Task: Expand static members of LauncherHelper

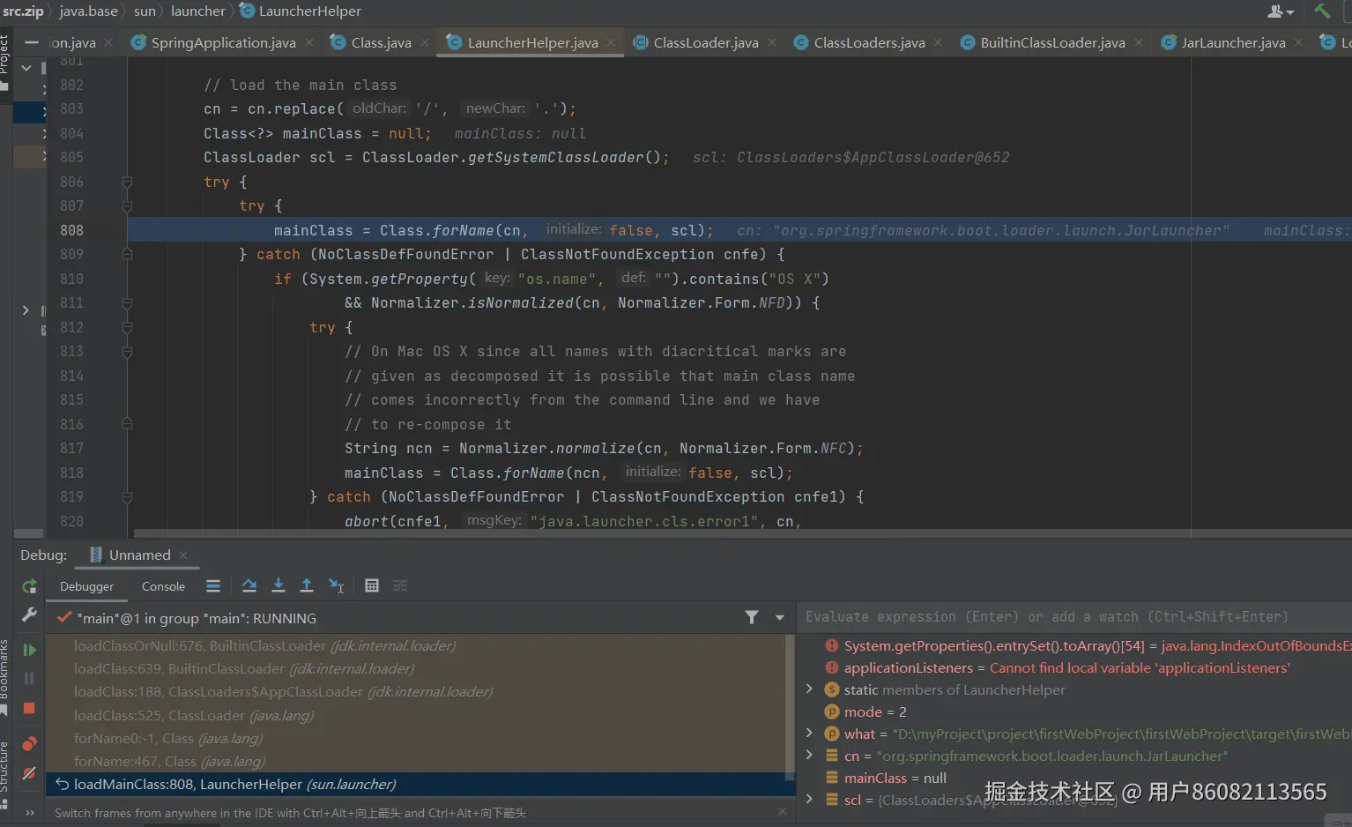Action: [809, 689]
